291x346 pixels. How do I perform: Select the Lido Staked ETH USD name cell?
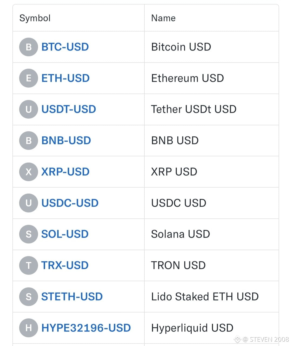pyautogui.click(x=211, y=297)
